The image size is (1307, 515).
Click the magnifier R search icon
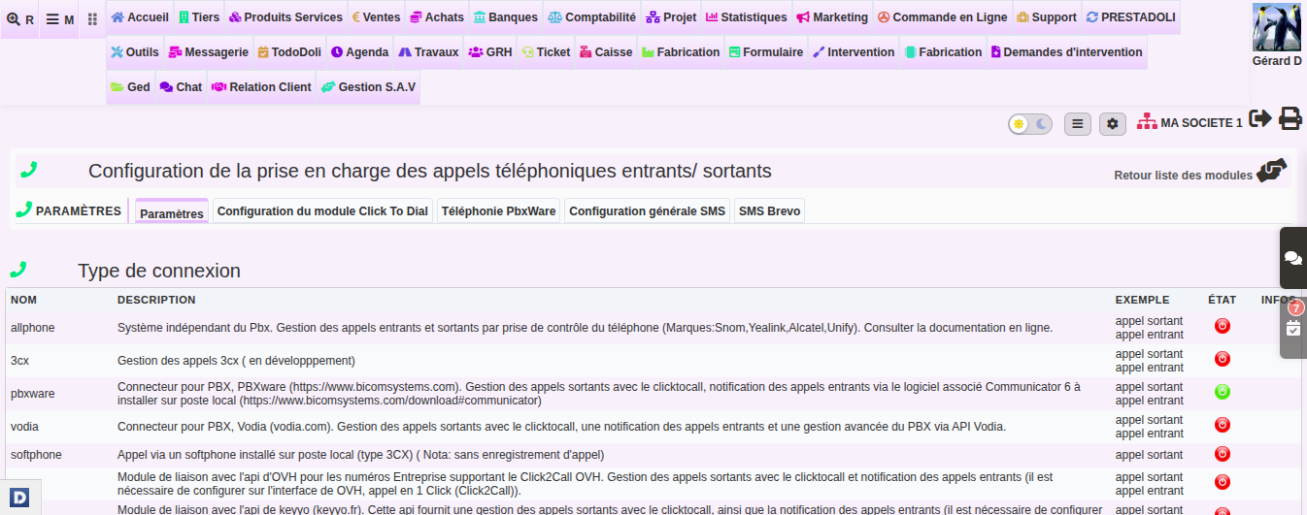click(x=19, y=19)
